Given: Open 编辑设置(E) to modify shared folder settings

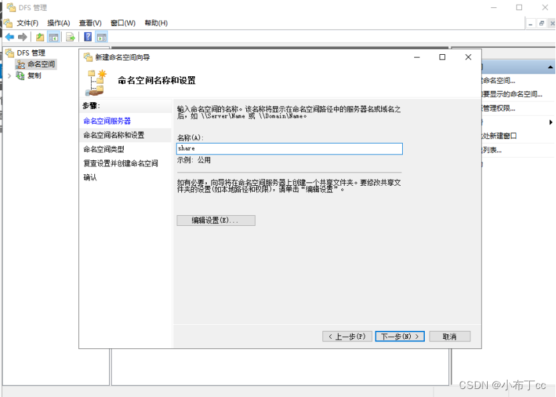Looking at the screenshot, I should pyautogui.click(x=215, y=220).
